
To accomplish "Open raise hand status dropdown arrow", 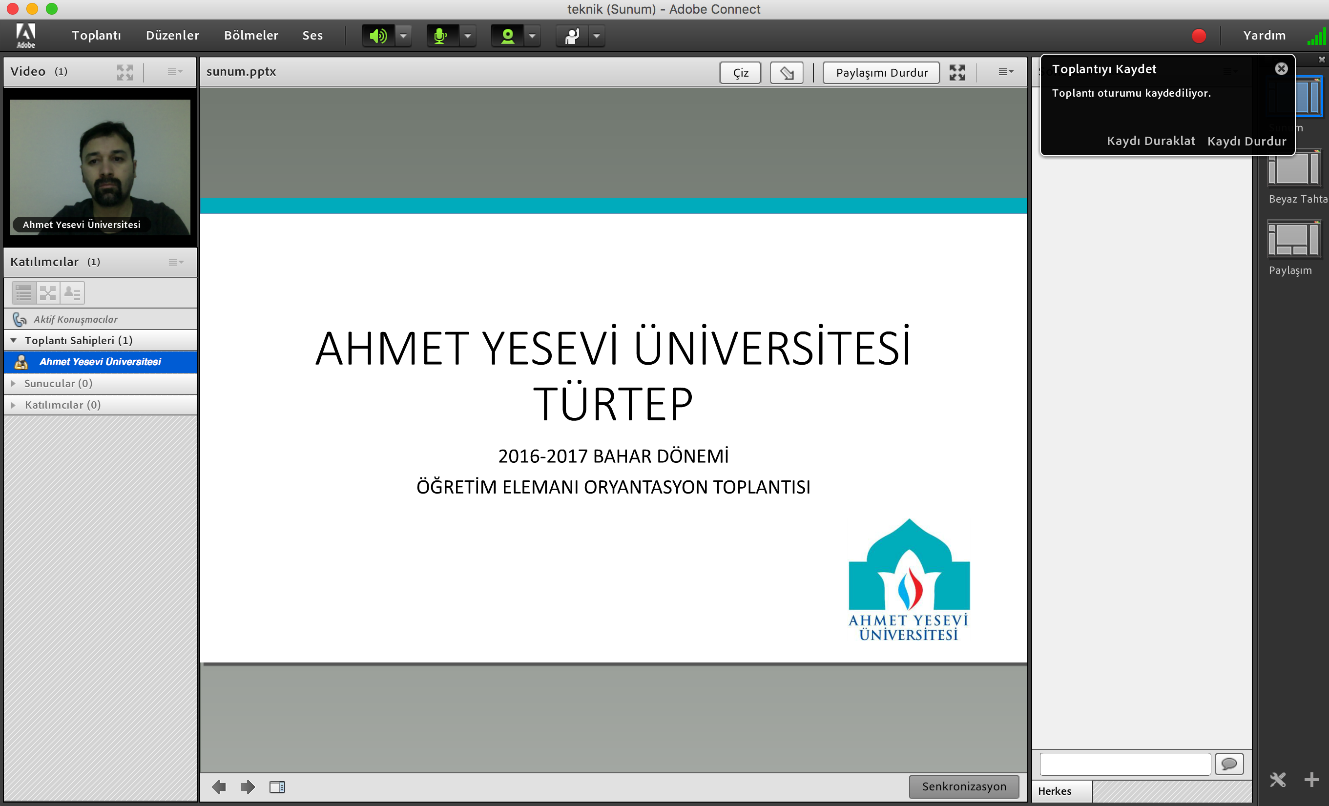I will [597, 36].
